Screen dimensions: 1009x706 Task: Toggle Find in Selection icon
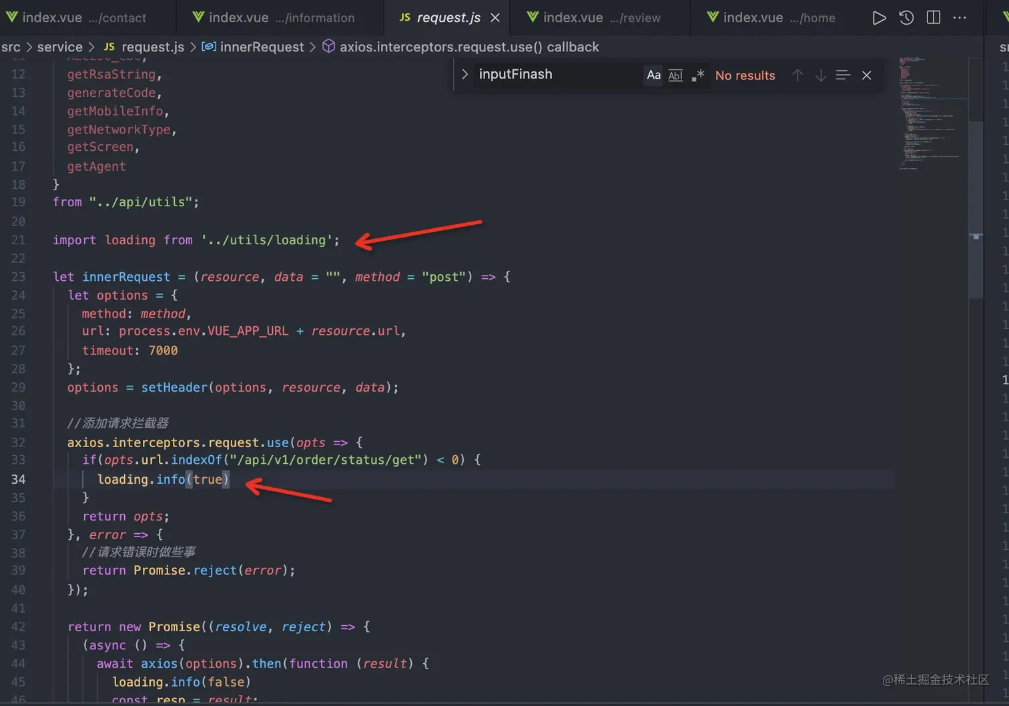click(x=843, y=75)
